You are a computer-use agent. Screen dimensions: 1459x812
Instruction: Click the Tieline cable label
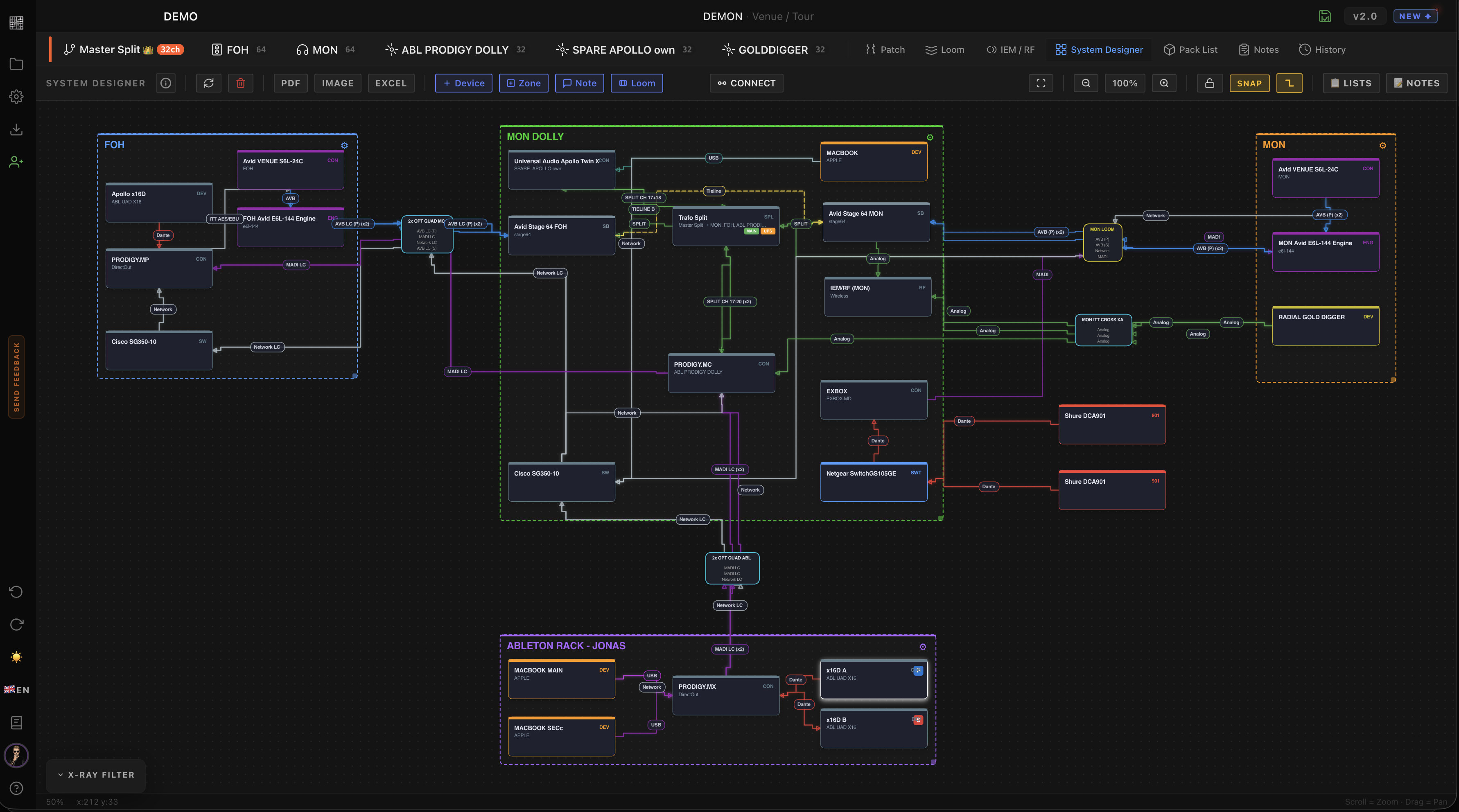click(714, 192)
